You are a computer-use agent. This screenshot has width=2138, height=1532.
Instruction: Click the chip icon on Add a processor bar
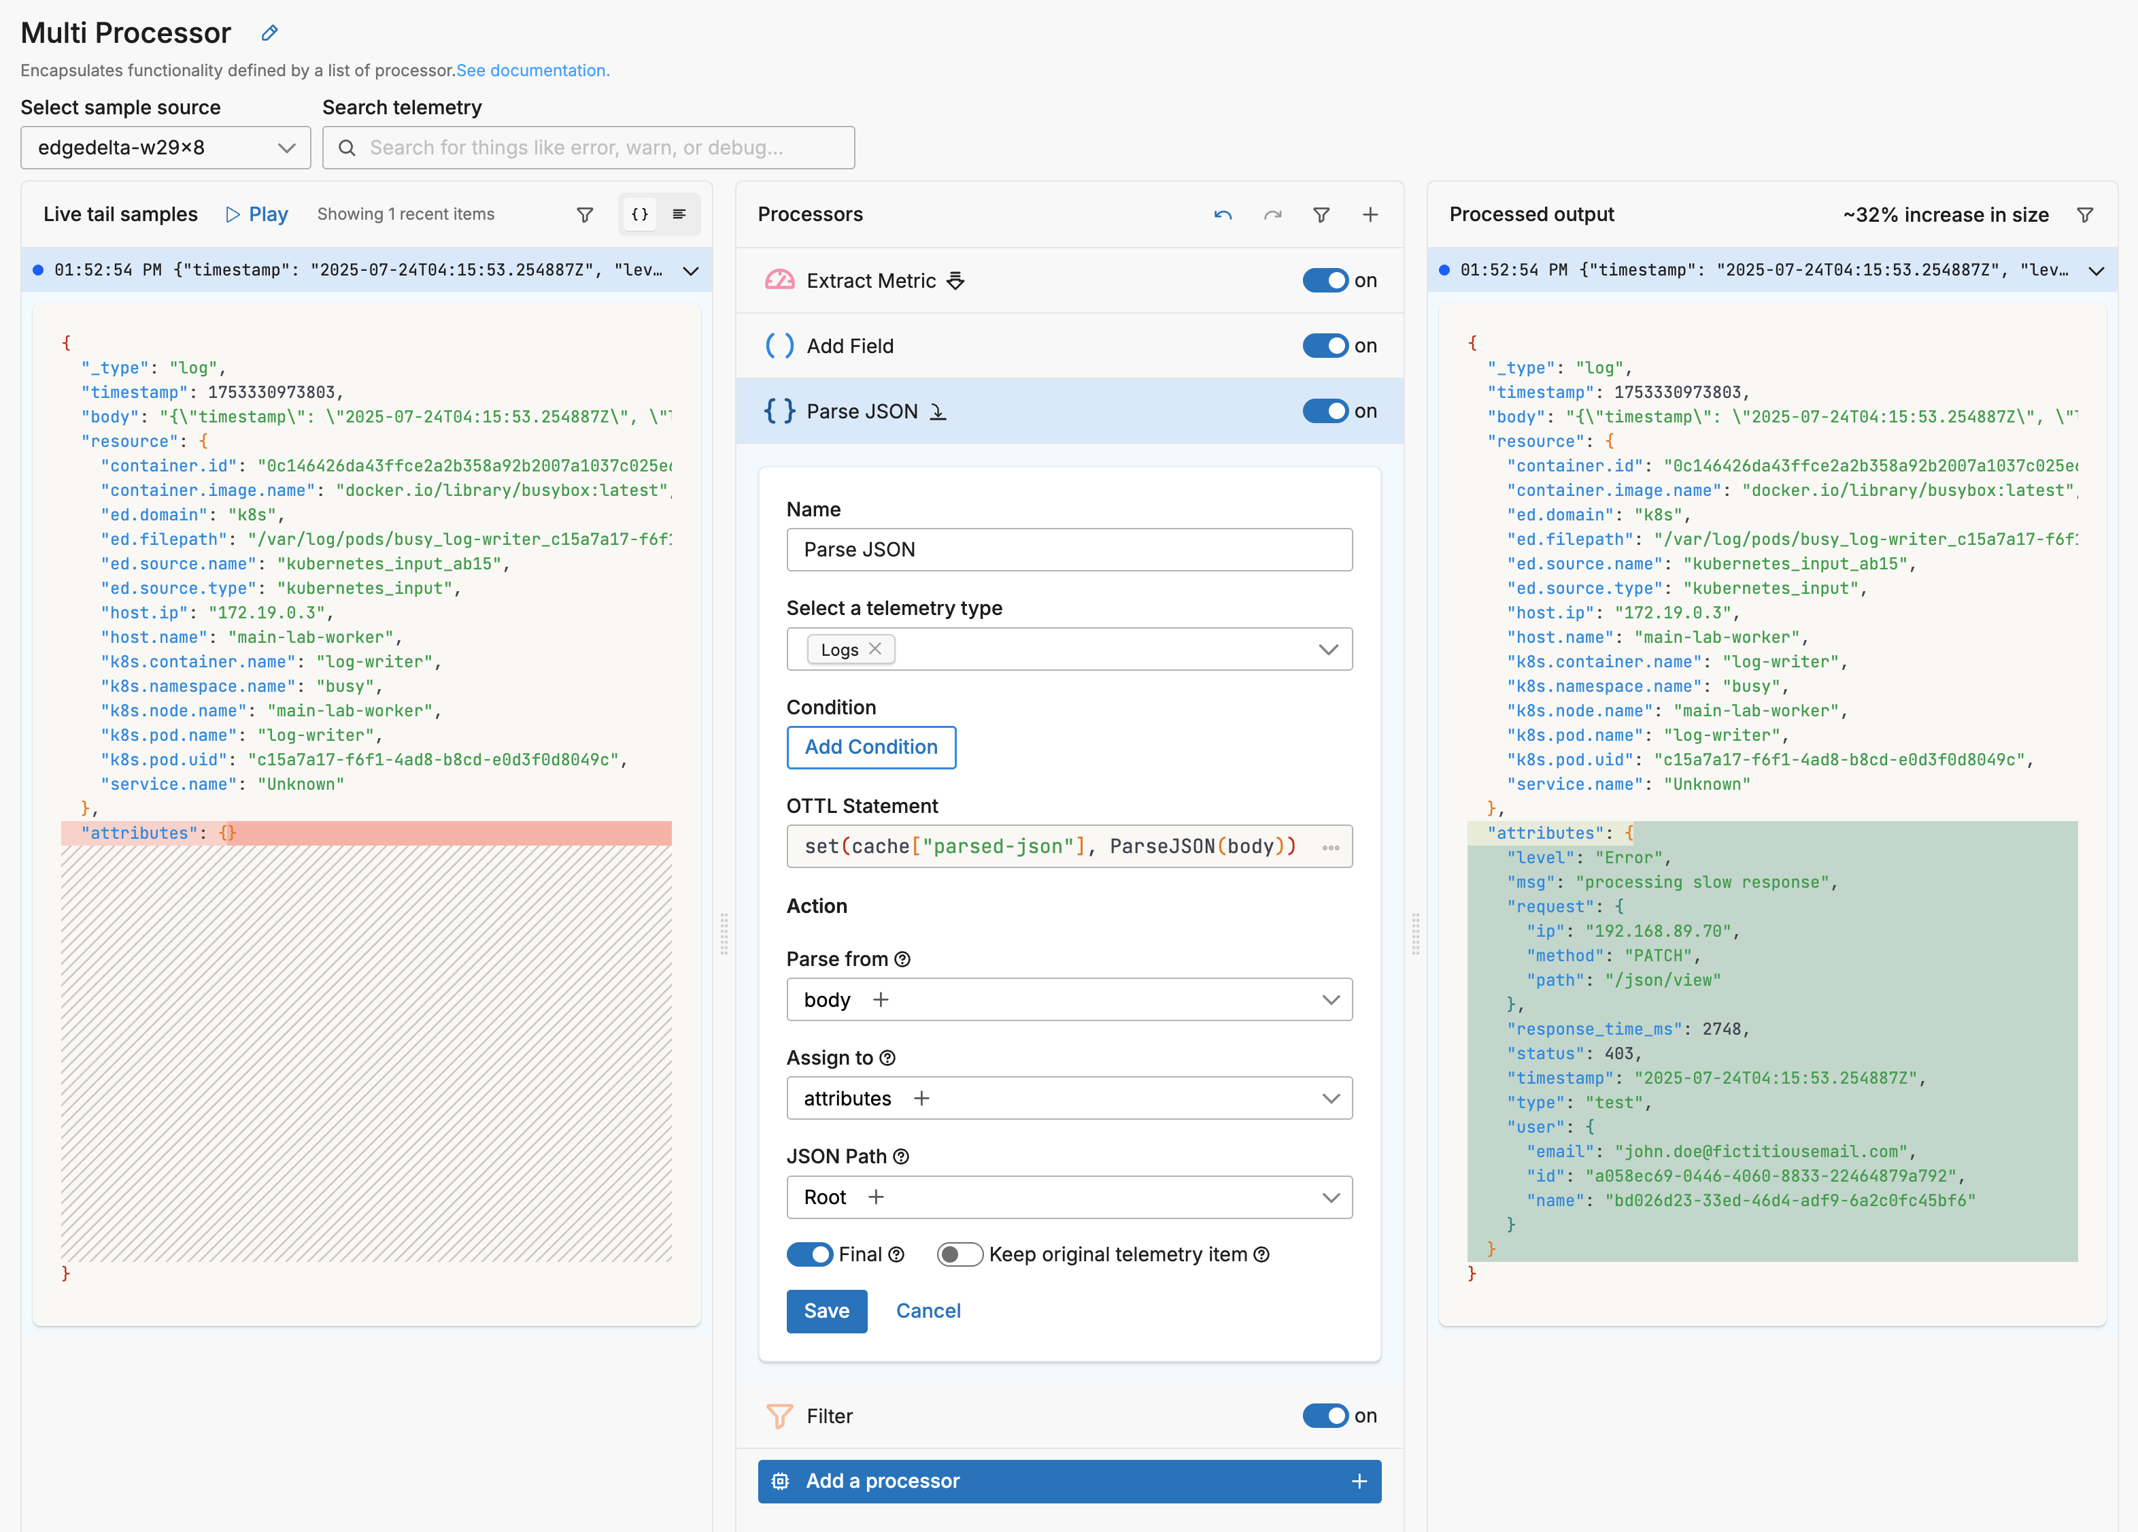point(781,1482)
